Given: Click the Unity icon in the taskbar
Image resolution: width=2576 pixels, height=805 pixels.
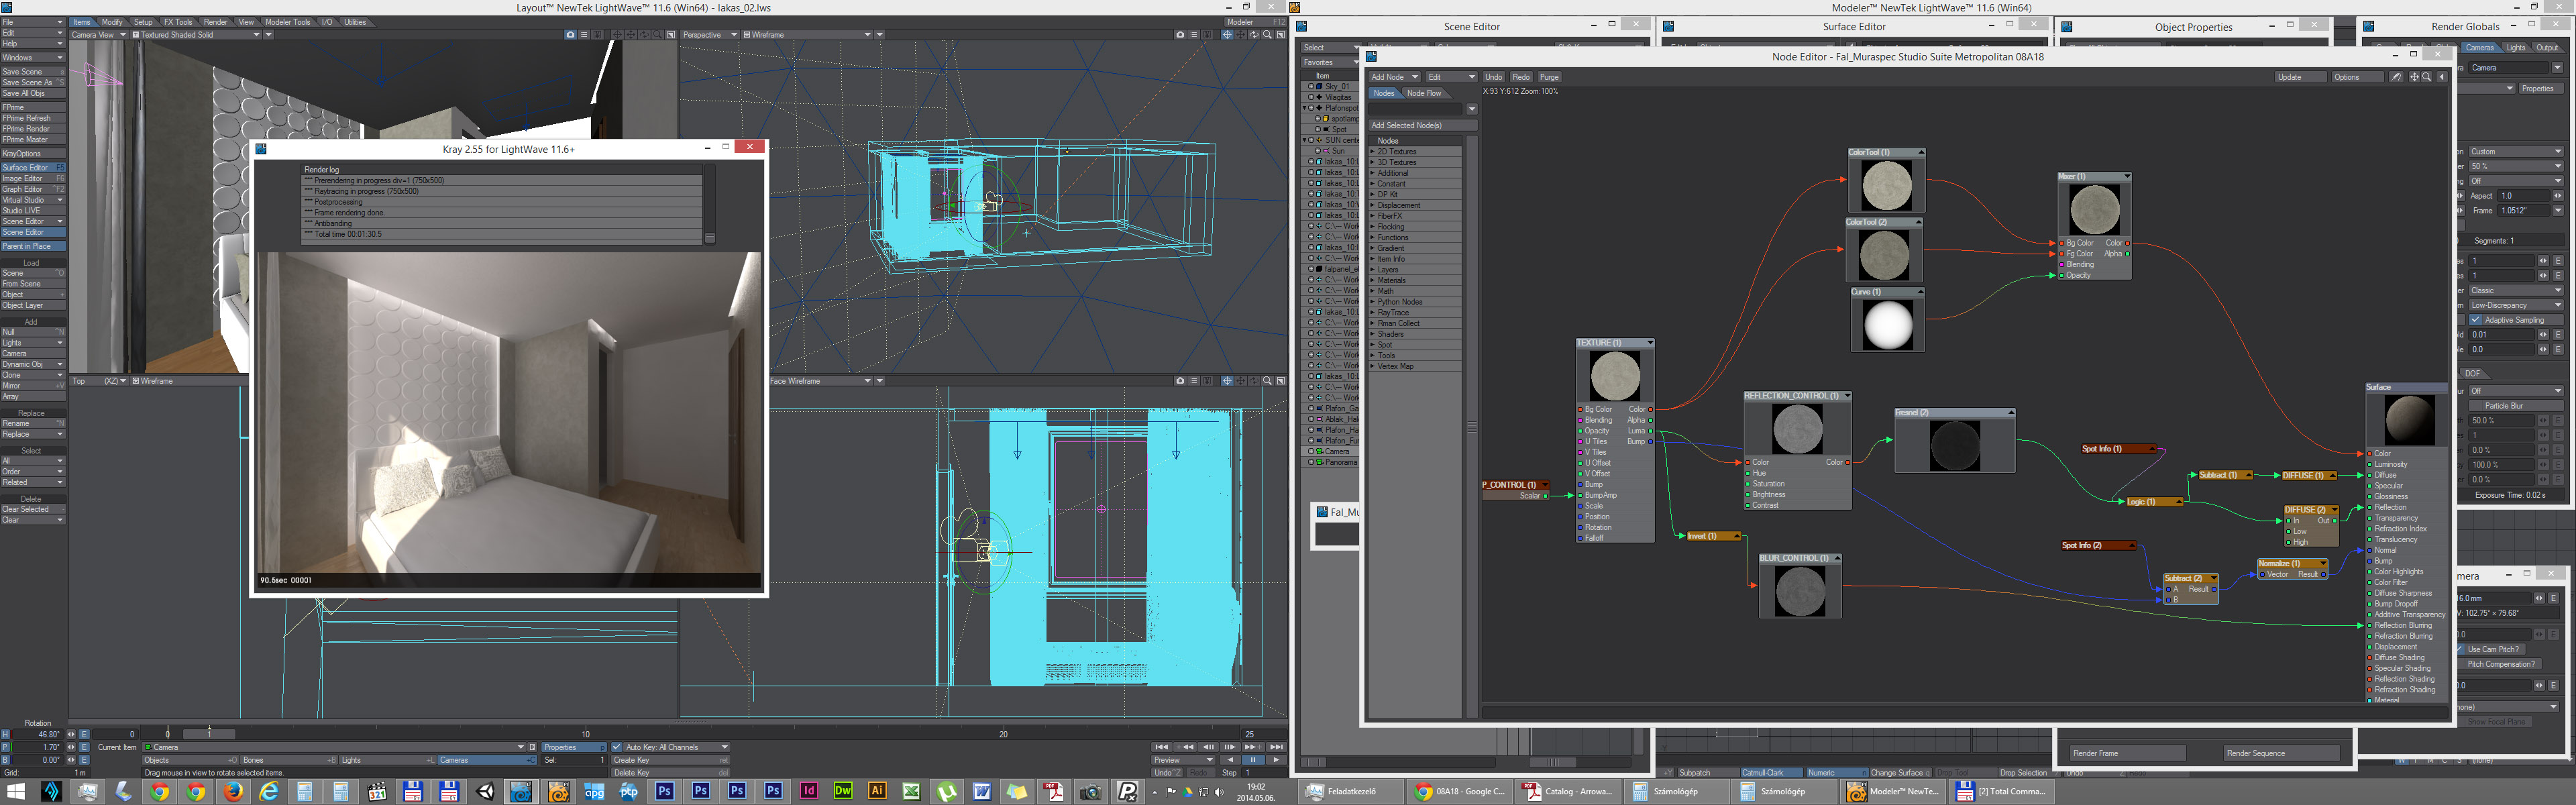Looking at the screenshot, I should click(x=485, y=791).
